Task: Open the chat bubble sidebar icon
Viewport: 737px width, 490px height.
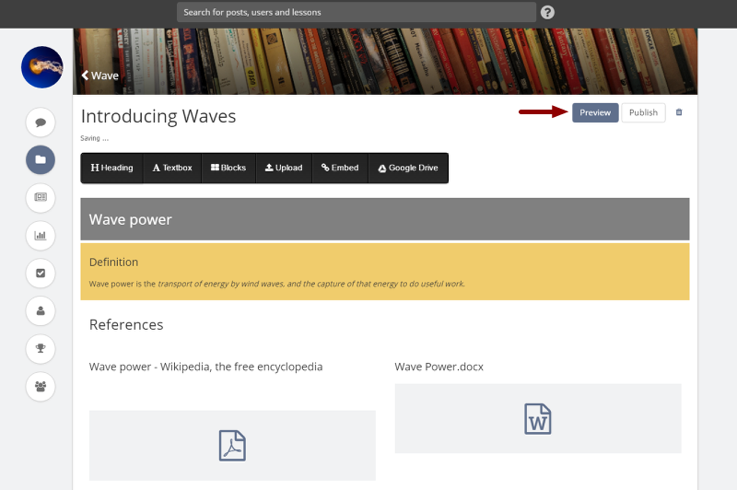Action: (41, 122)
